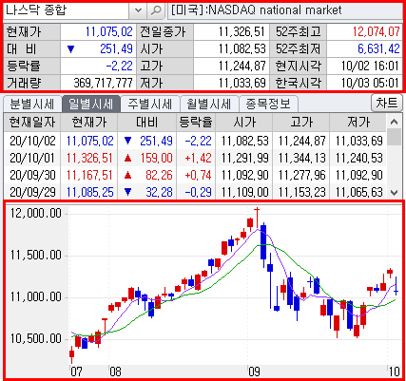
Task: Switch to the 월별시세 tab
Action: coord(209,104)
